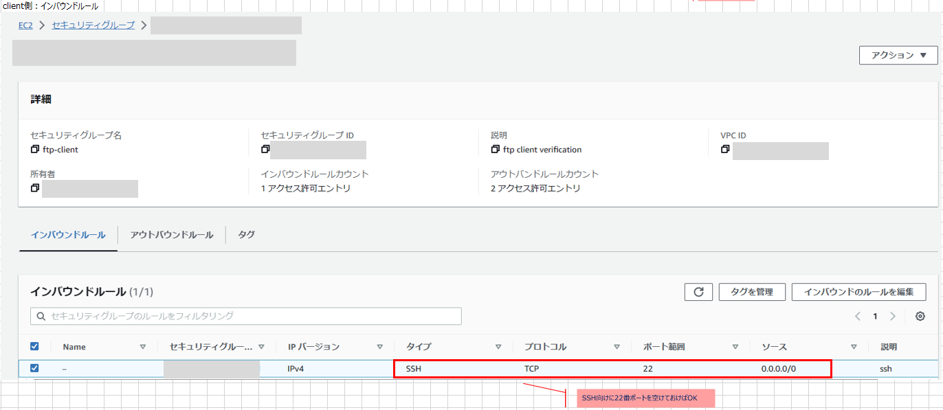Switch to the タグ tab
The image size is (943, 410).
246,235
